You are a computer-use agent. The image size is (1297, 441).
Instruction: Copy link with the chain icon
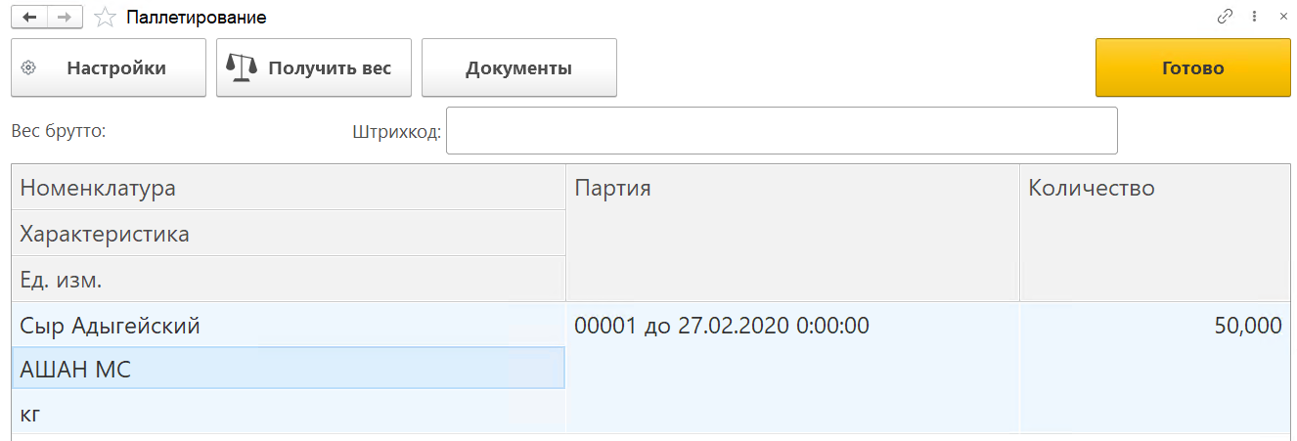click(x=1225, y=17)
